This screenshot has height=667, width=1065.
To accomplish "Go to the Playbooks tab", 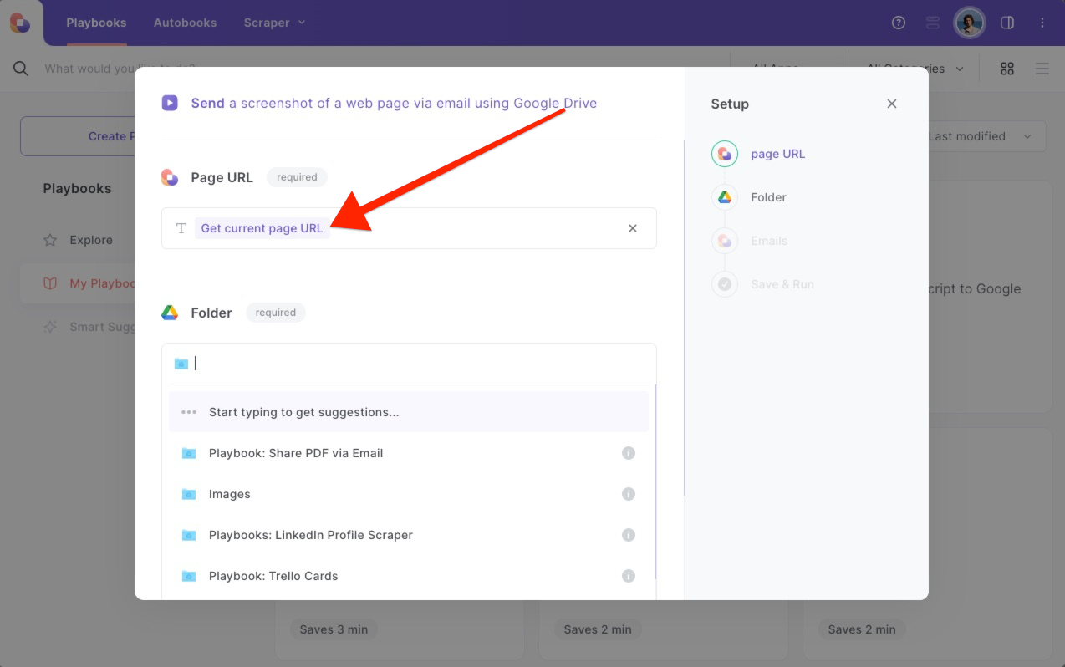I will 96,23.
